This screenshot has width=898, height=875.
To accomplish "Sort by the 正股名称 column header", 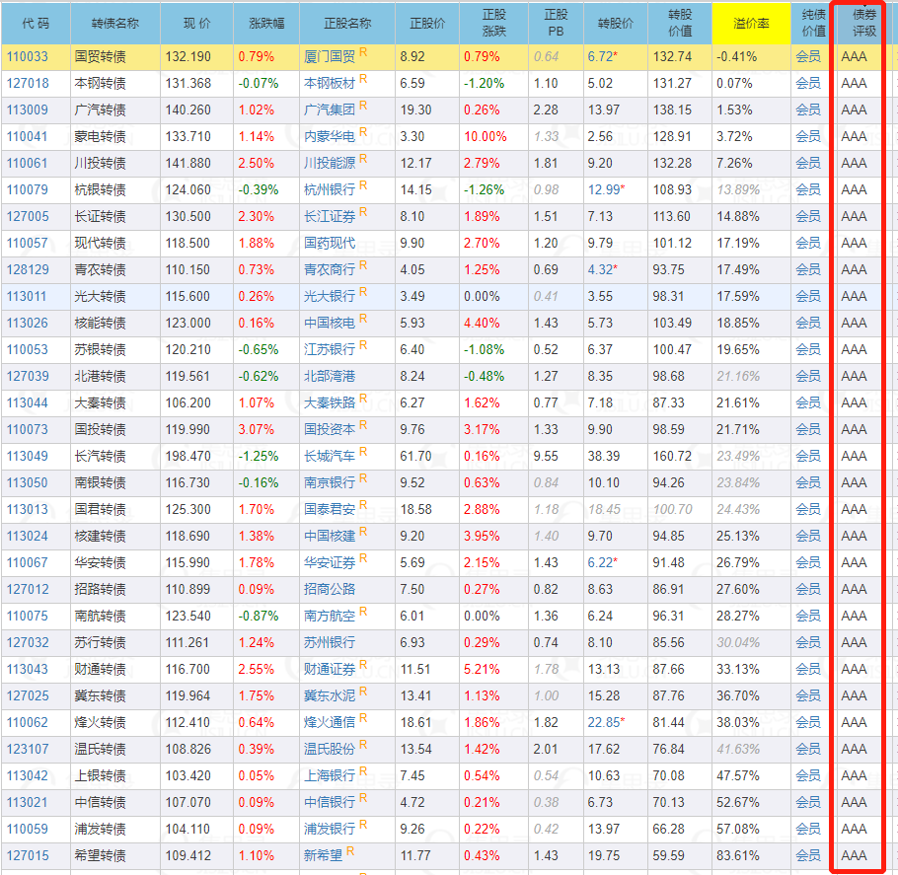I will click(x=347, y=24).
